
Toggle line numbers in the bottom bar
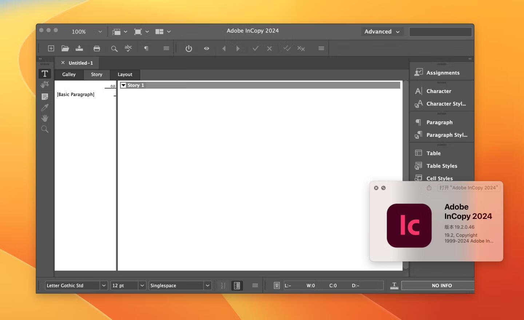click(x=223, y=286)
